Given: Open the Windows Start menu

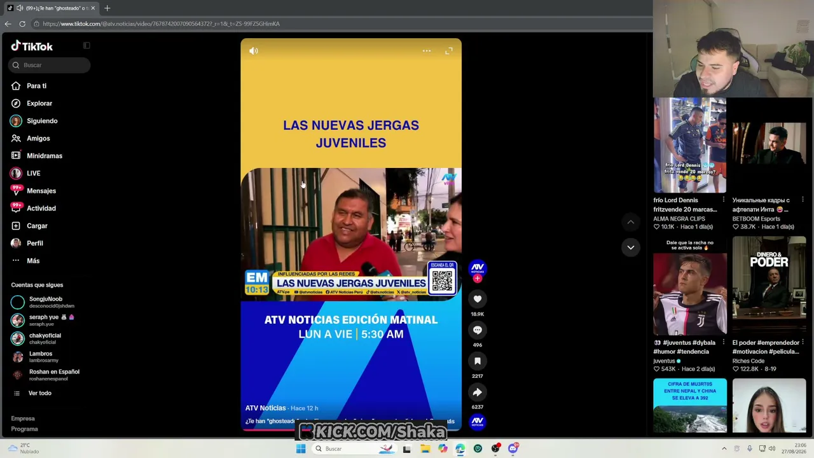Looking at the screenshot, I should pyautogui.click(x=301, y=448).
